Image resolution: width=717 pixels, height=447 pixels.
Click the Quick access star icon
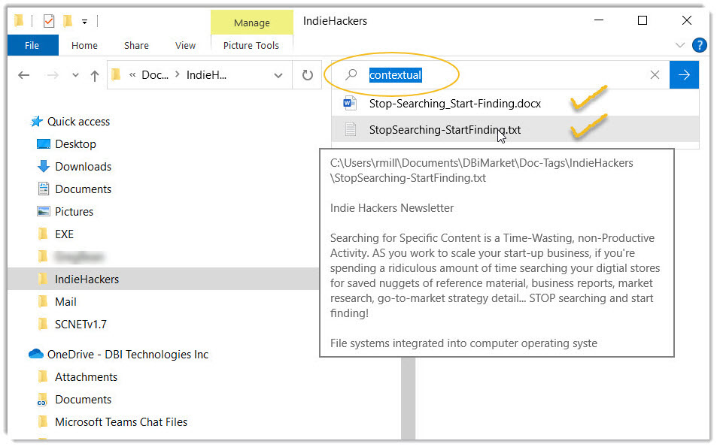37,122
